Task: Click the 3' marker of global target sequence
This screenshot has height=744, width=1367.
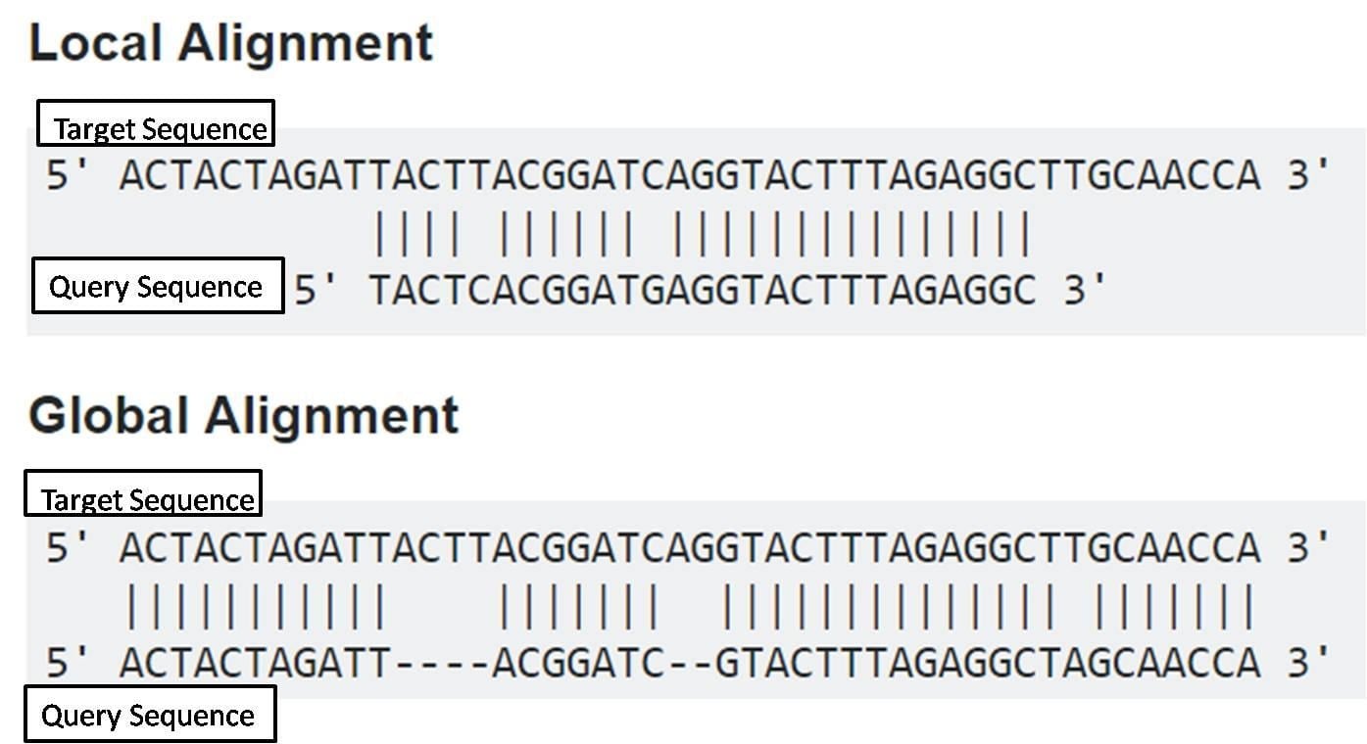Action: [x=1310, y=547]
